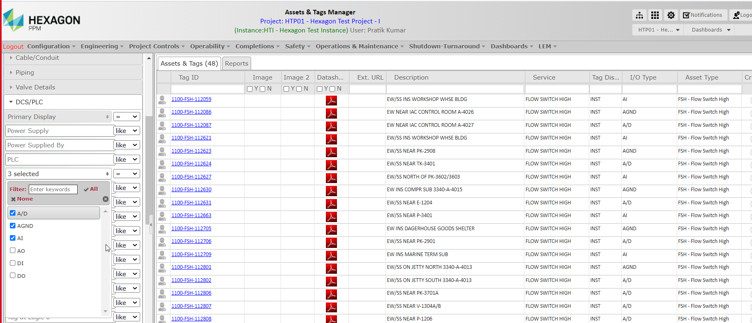This screenshot has width=752, height=323.
Task: Open the Engineering menu
Action: 102,46
